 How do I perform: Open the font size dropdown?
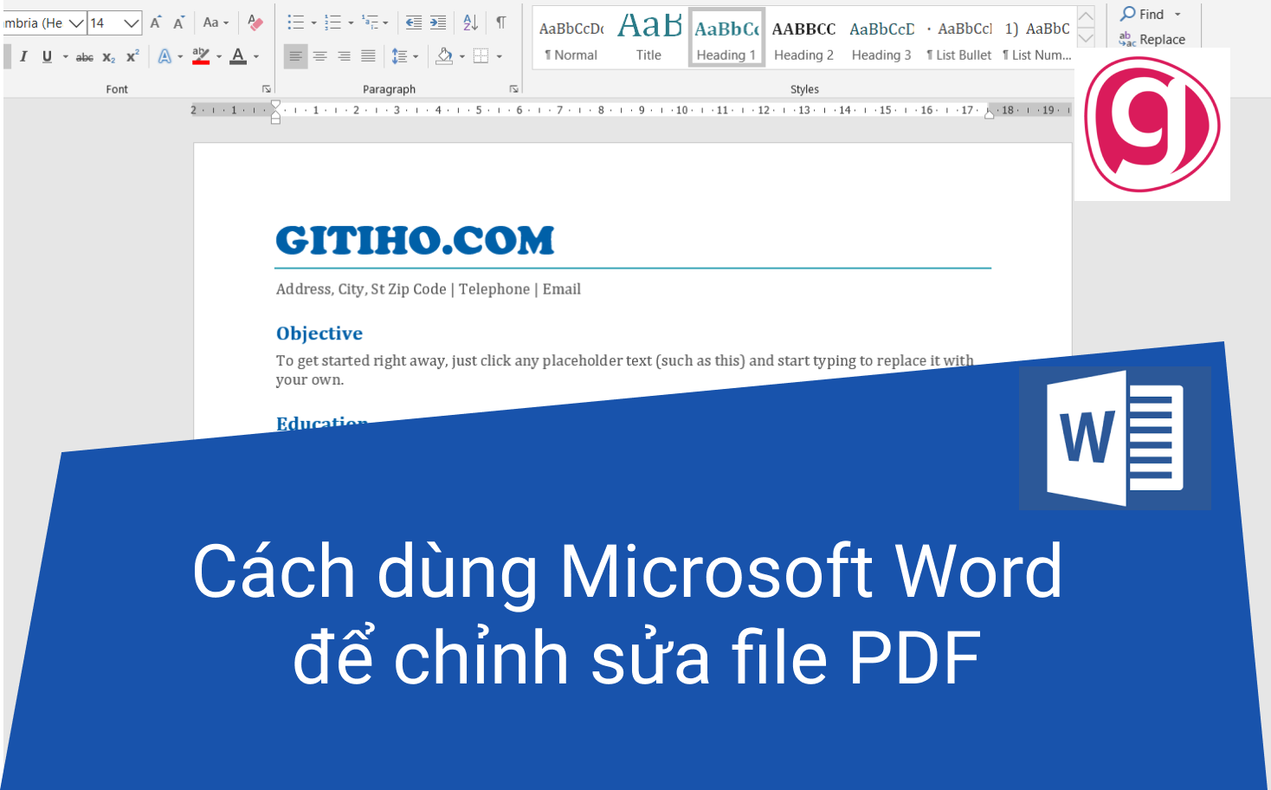132,23
